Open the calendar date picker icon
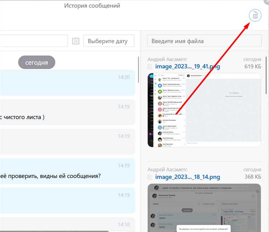The image size is (269, 232). click(x=76, y=41)
